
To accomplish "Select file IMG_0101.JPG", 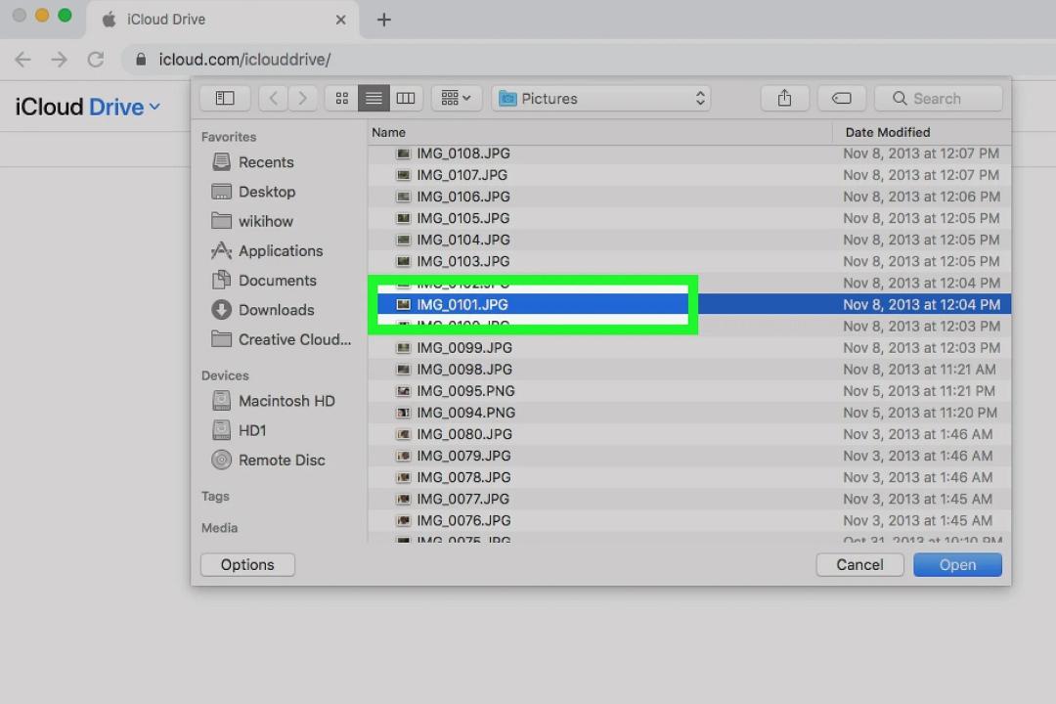I will [x=689, y=304].
